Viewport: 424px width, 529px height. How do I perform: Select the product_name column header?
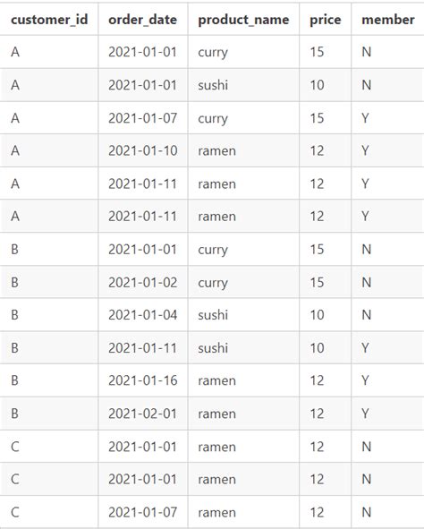coord(243,20)
